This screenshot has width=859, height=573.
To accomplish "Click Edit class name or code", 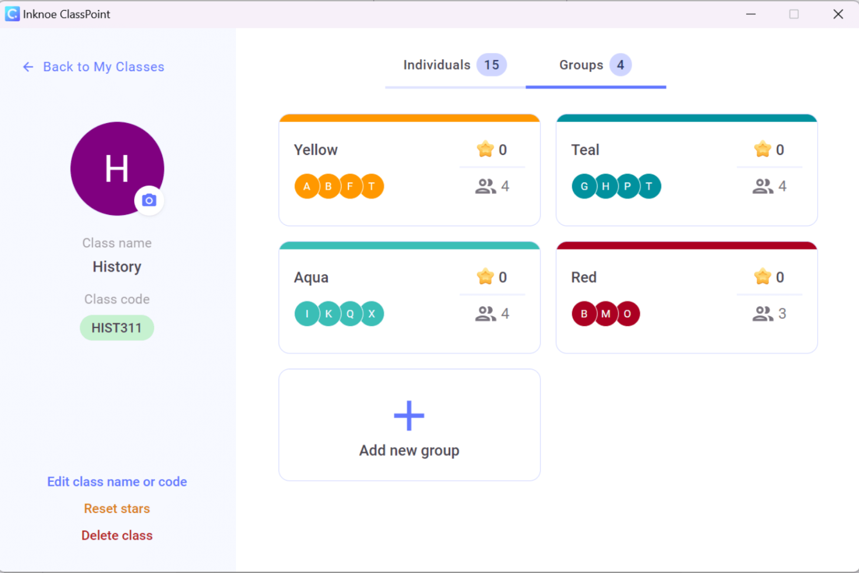I will pyautogui.click(x=117, y=481).
